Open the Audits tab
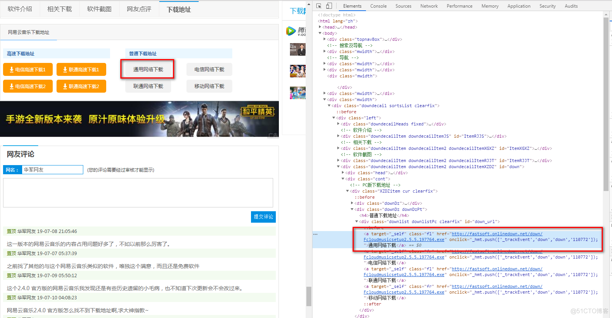 pyautogui.click(x=571, y=6)
